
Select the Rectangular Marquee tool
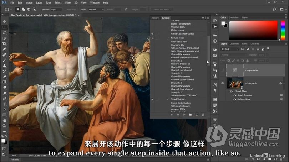click(x=4, y=27)
